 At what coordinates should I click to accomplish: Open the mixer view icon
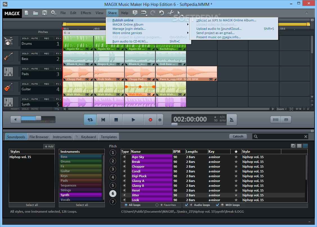276,120
